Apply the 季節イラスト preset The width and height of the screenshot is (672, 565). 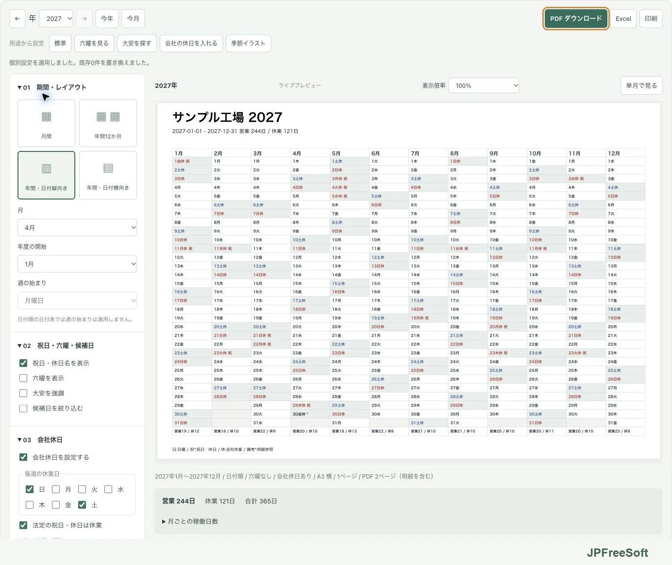(248, 43)
